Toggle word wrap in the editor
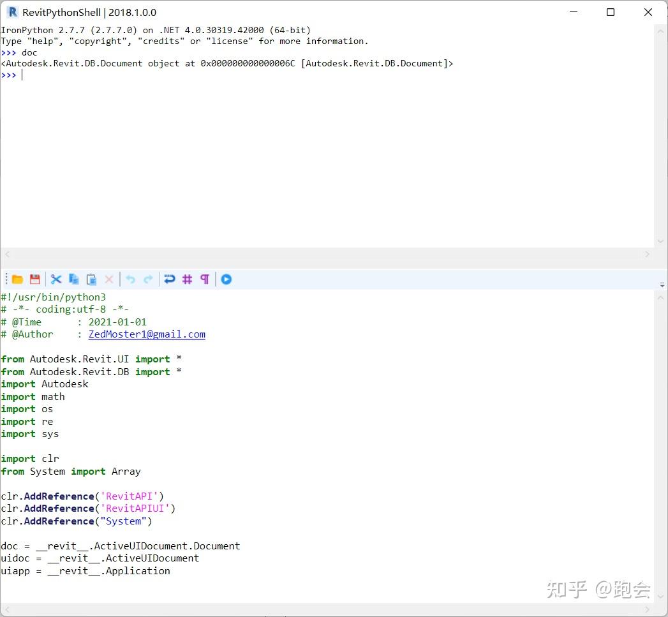The width and height of the screenshot is (668, 617). pos(169,279)
